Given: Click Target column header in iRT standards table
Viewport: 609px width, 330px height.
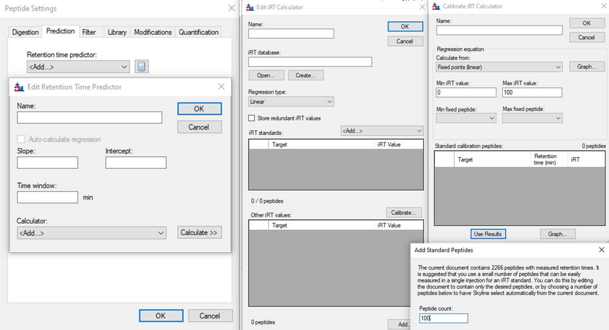Looking at the screenshot, I should (321, 144).
